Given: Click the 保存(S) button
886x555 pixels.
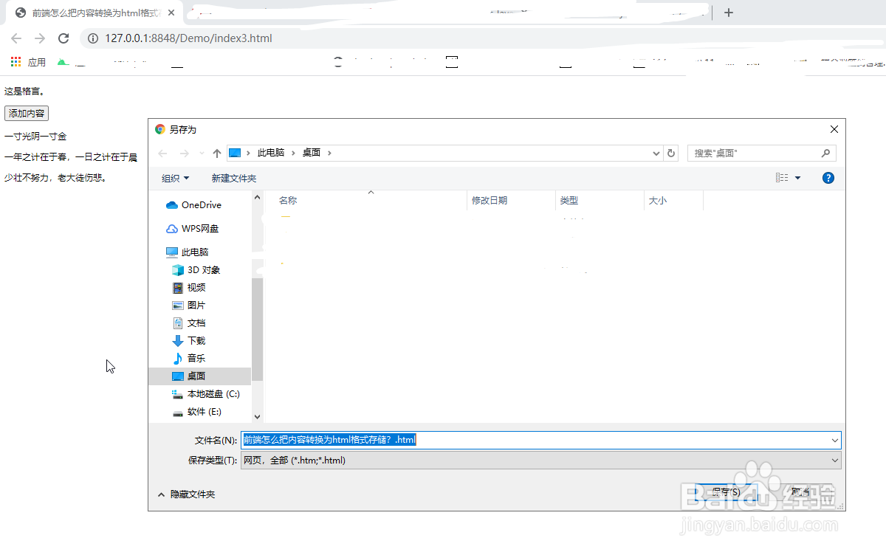Looking at the screenshot, I should [x=726, y=492].
